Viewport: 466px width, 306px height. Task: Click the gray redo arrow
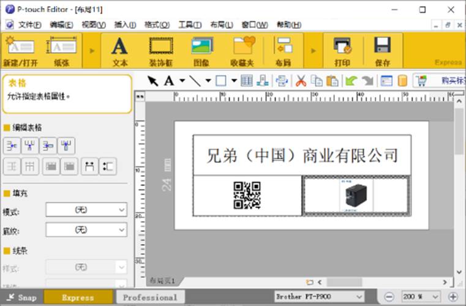tap(367, 81)
